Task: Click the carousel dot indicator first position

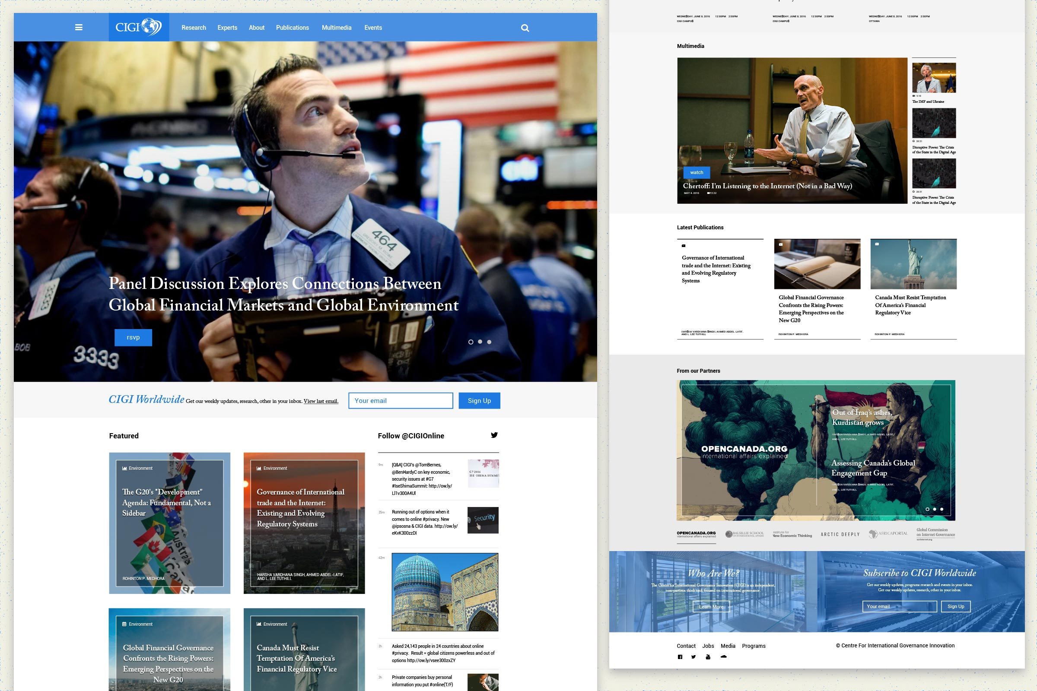Action: [470, 342]
